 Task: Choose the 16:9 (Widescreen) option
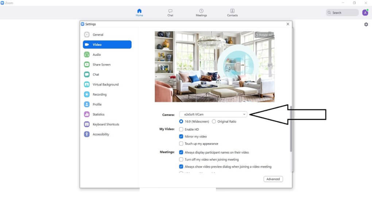(181, 122)
